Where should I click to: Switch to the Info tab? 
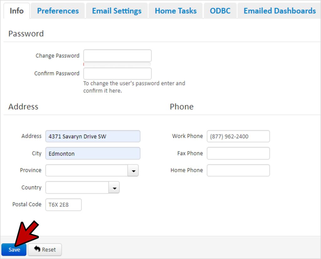click(17, 11)
